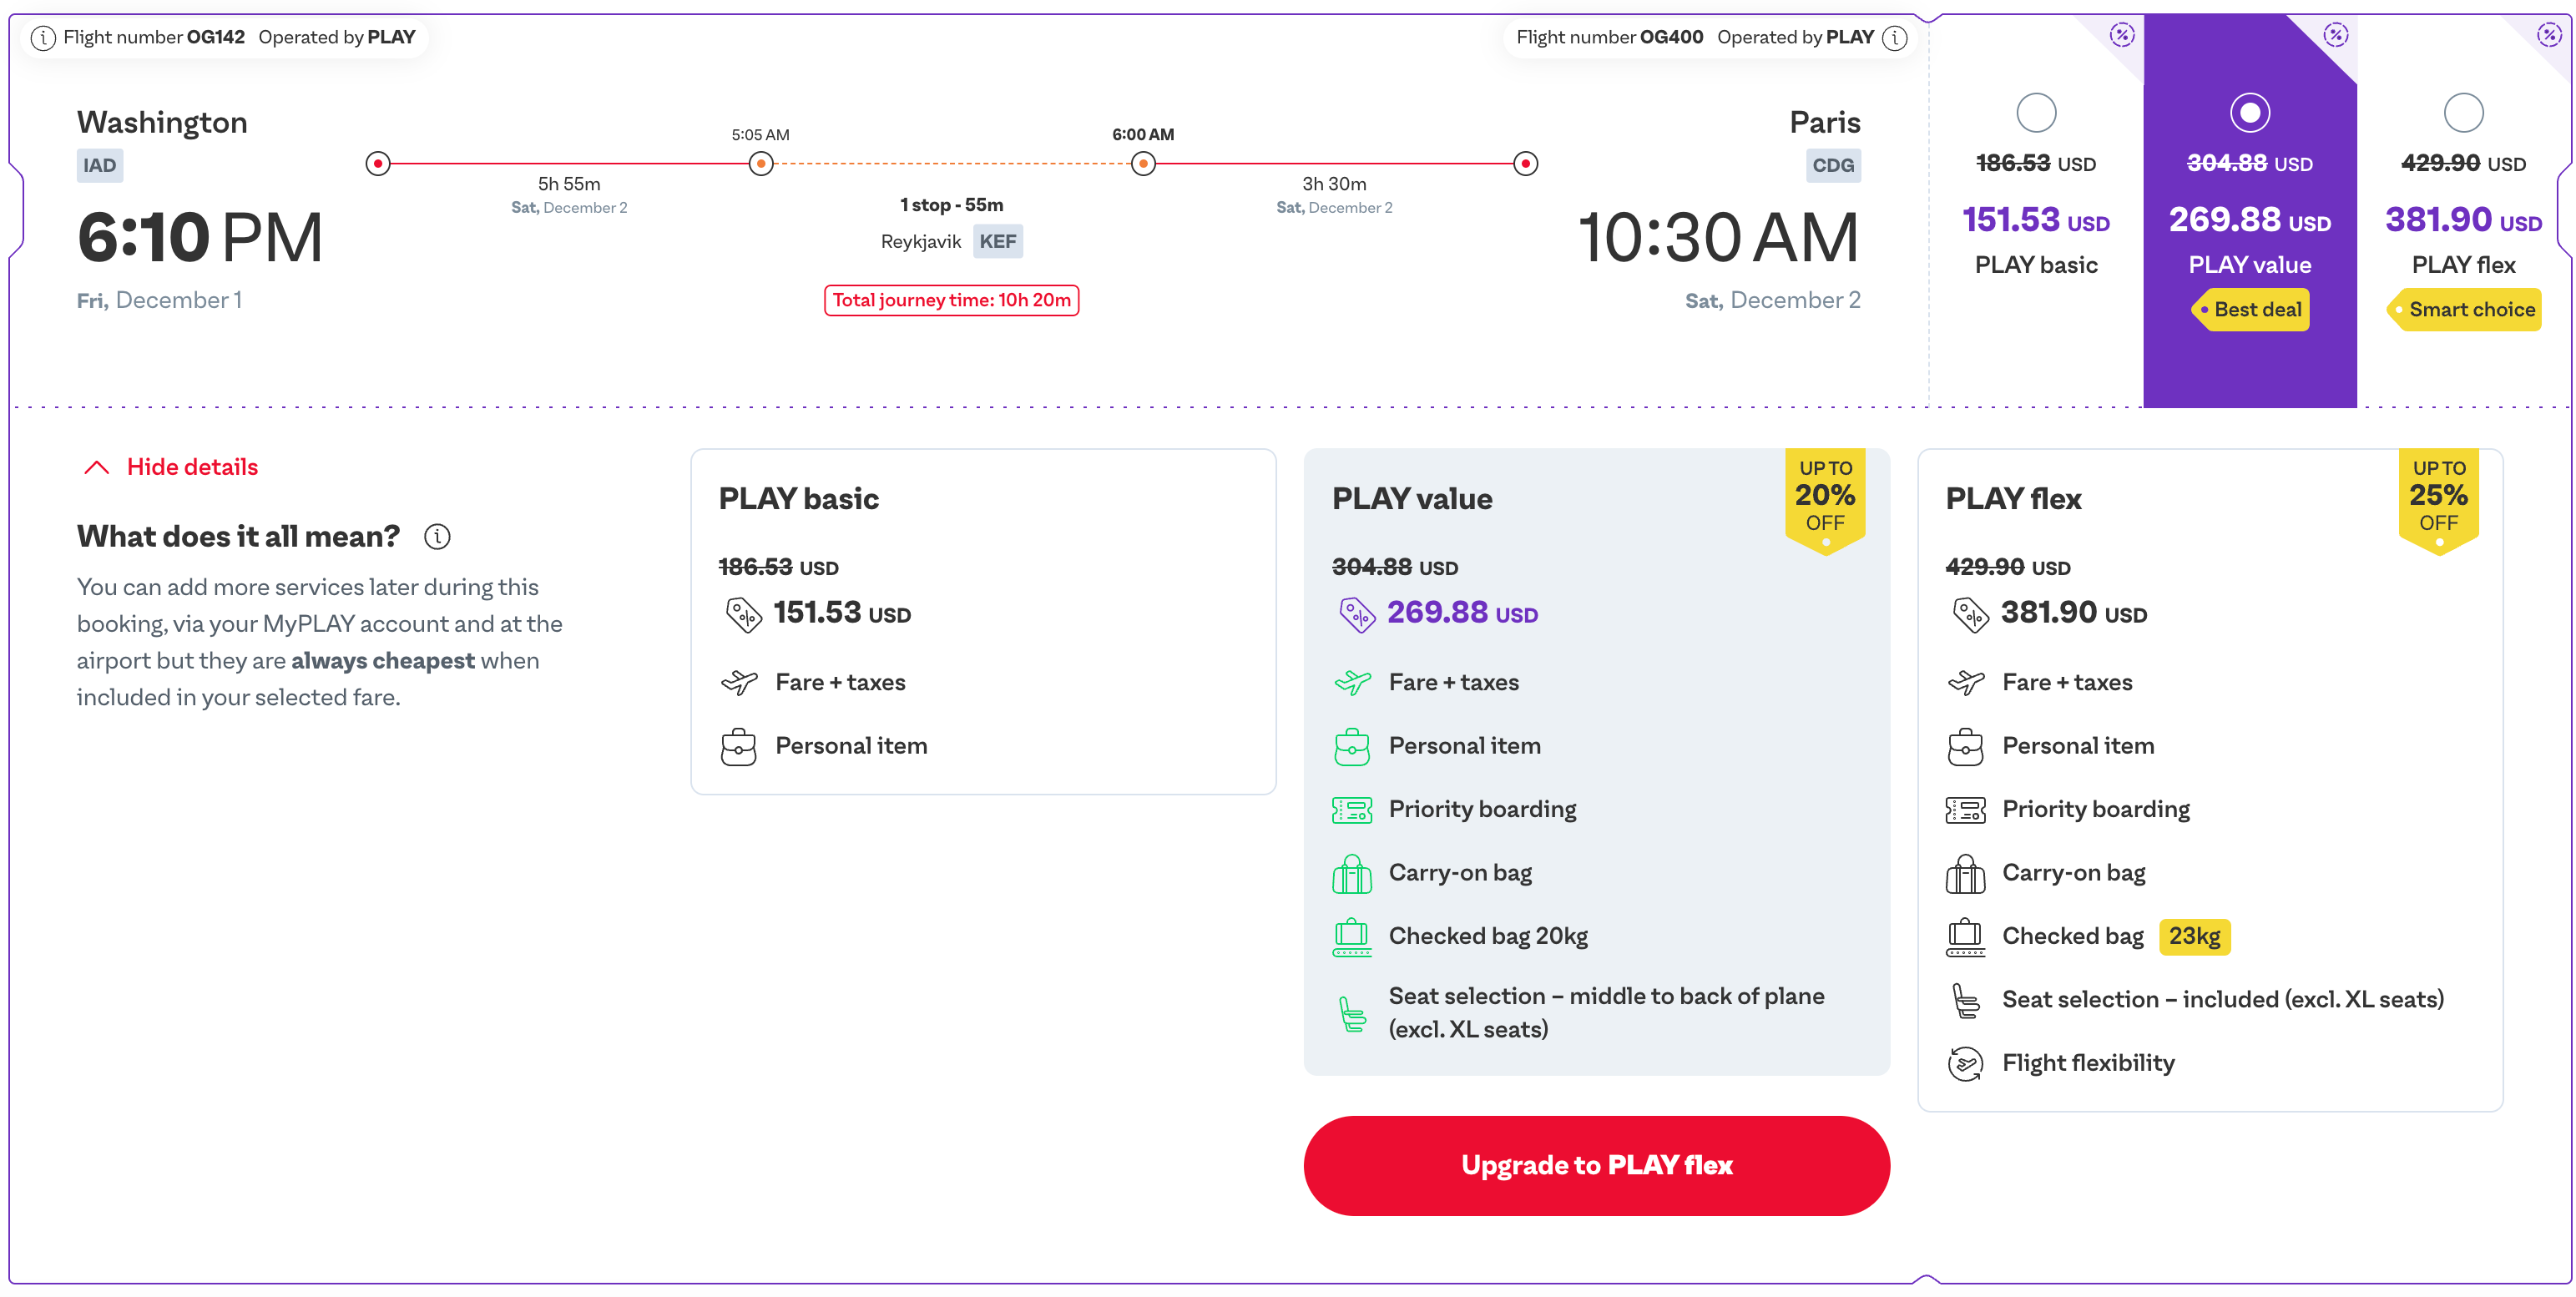Select the PLAY value fare radio button

click(2250, 113)
